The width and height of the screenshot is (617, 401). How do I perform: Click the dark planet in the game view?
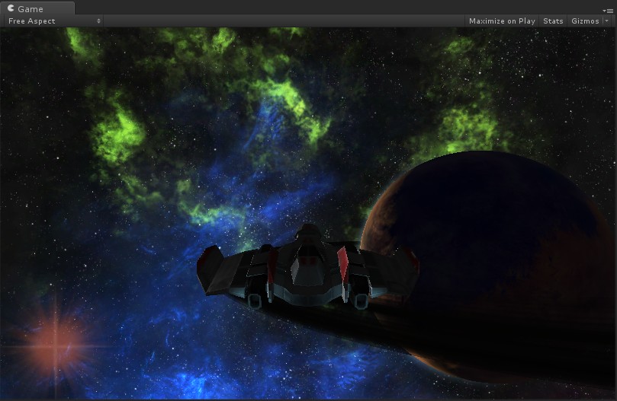[488, 267]
